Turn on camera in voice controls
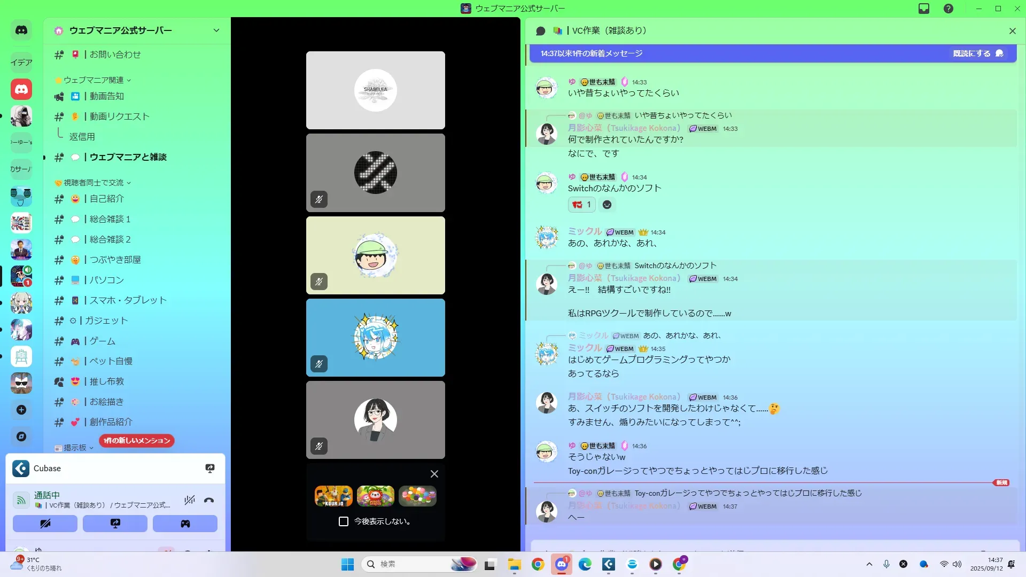This screenshot has height=577, width=1026. point(45,524)
